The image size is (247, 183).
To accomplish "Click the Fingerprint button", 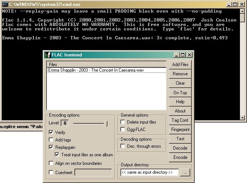I will (180, 130).
